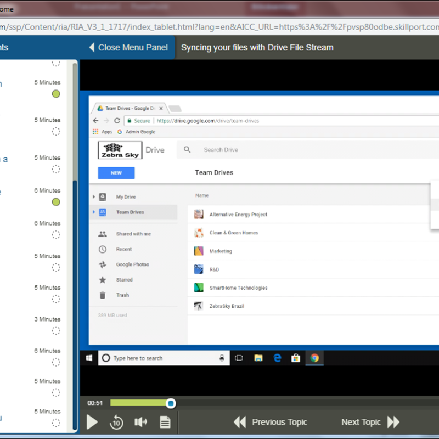Viewport: 439px width, 439px height.
Task: Click the browser reload icon
Action: (x=117, y=121)
